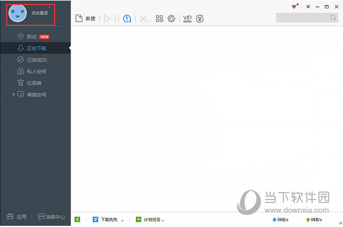
Task: Click the magnifier search icon
Action: (333, 18)
